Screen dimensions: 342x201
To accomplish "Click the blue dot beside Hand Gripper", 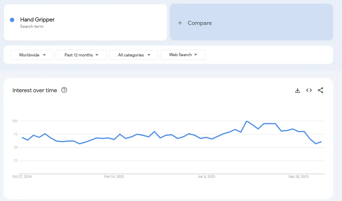I will 12,19.
